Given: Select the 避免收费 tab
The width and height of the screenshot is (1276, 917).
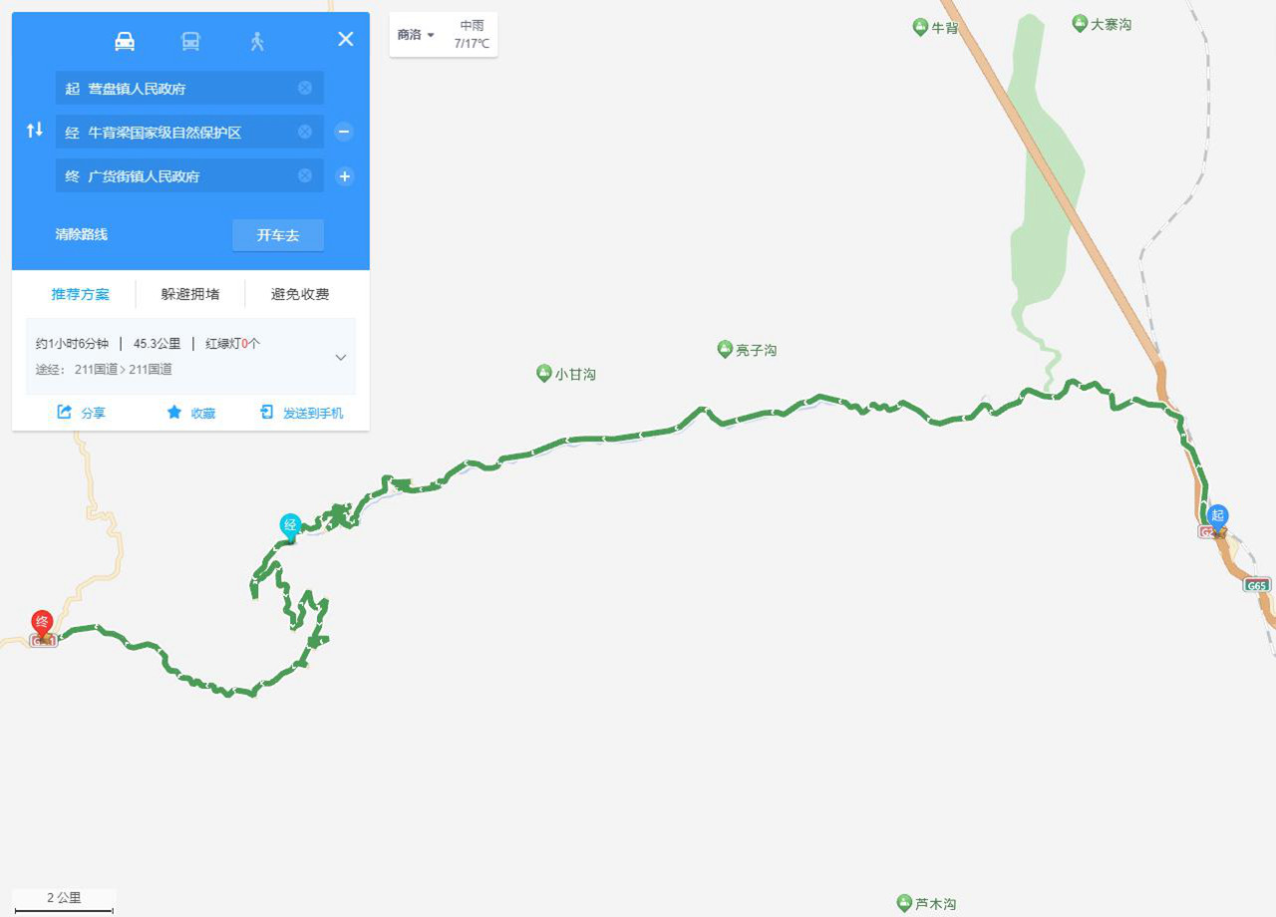Looking at the screenshot, I should click(300, 294).
